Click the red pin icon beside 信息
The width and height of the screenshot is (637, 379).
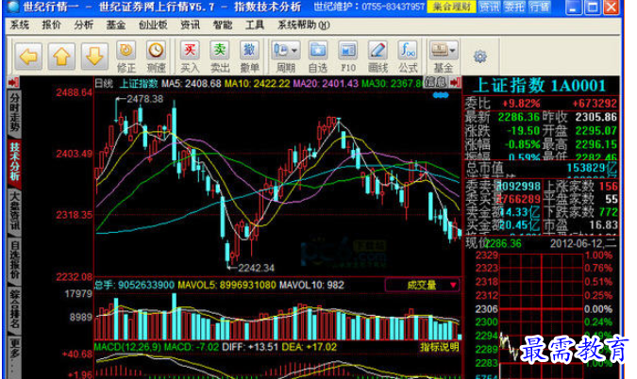pos(455,82)
